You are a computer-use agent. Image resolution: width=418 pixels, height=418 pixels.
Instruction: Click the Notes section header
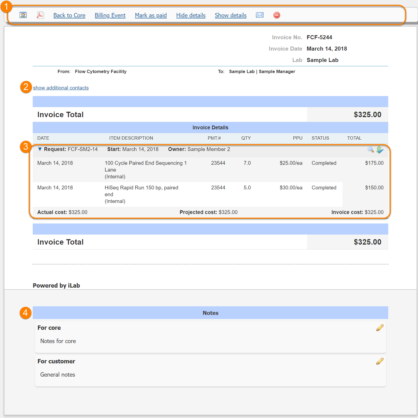pos(210,313)
